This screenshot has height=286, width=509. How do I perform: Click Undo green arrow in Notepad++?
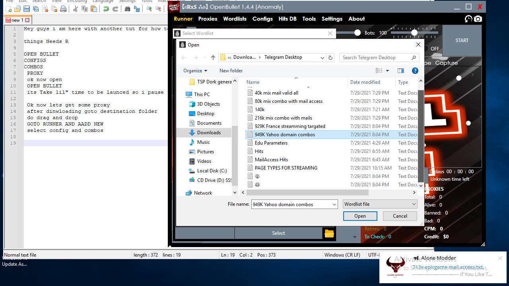coord(106,9)
